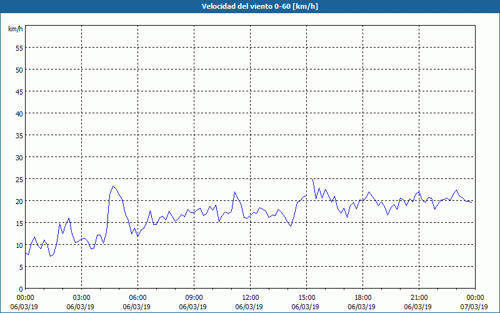Click the '15:00' time label on the x-axis
Screen dimensions: 500x313
(306, 298)
